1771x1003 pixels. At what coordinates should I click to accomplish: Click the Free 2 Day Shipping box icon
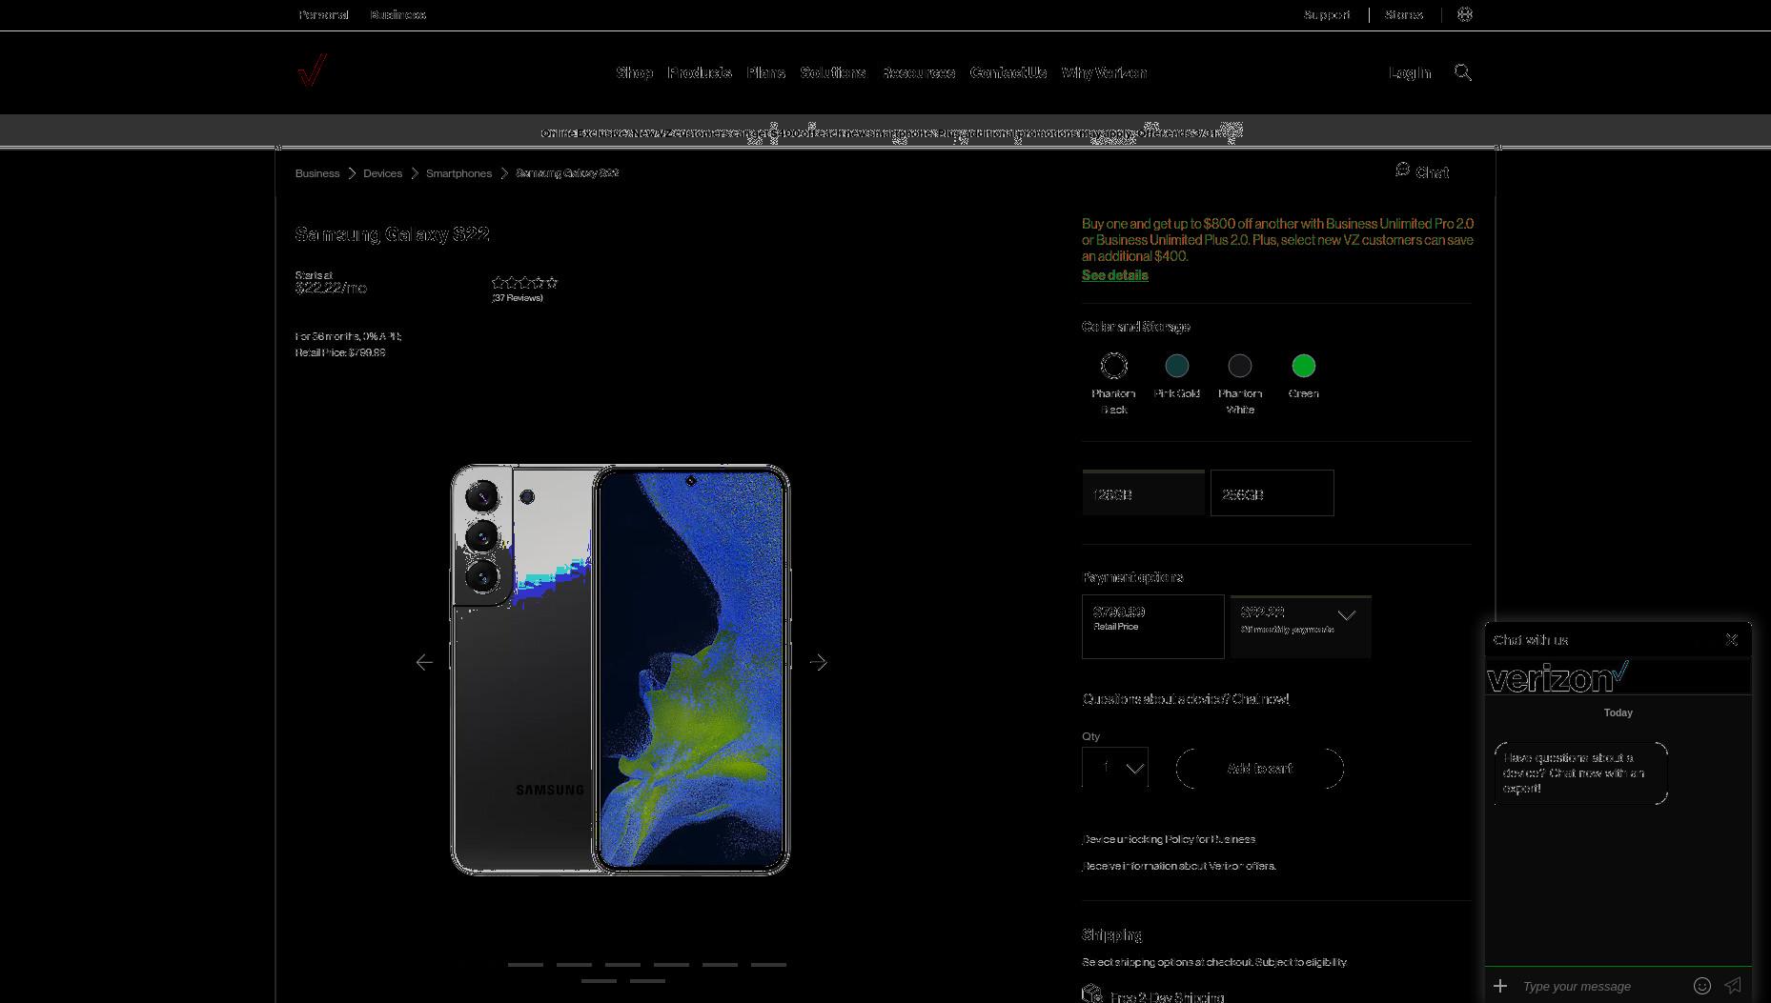1092,993
